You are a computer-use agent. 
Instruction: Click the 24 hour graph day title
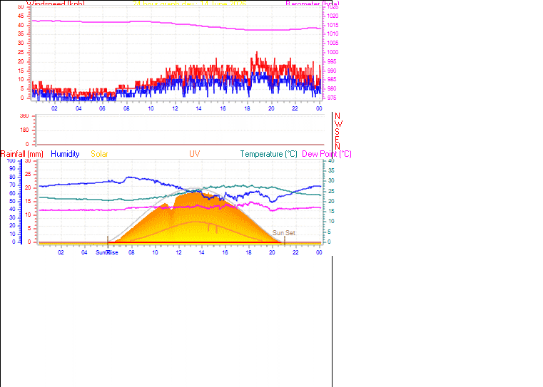pyautogui.click(x=190, y=4)
